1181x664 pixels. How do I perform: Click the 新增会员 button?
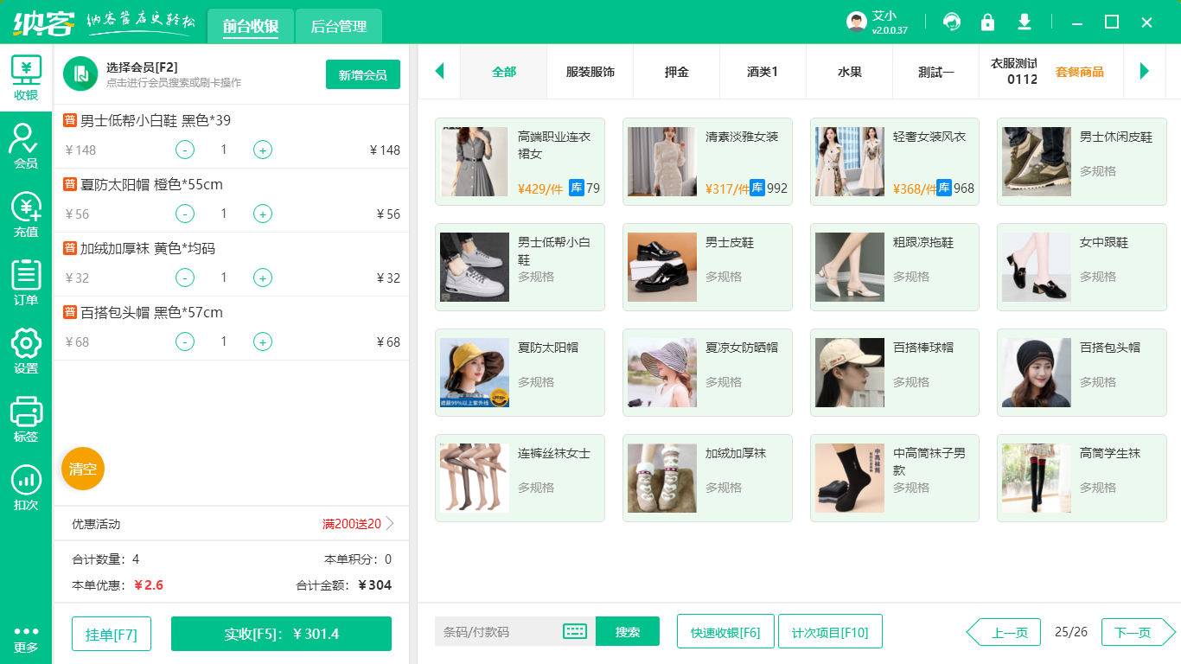(363, 74)
